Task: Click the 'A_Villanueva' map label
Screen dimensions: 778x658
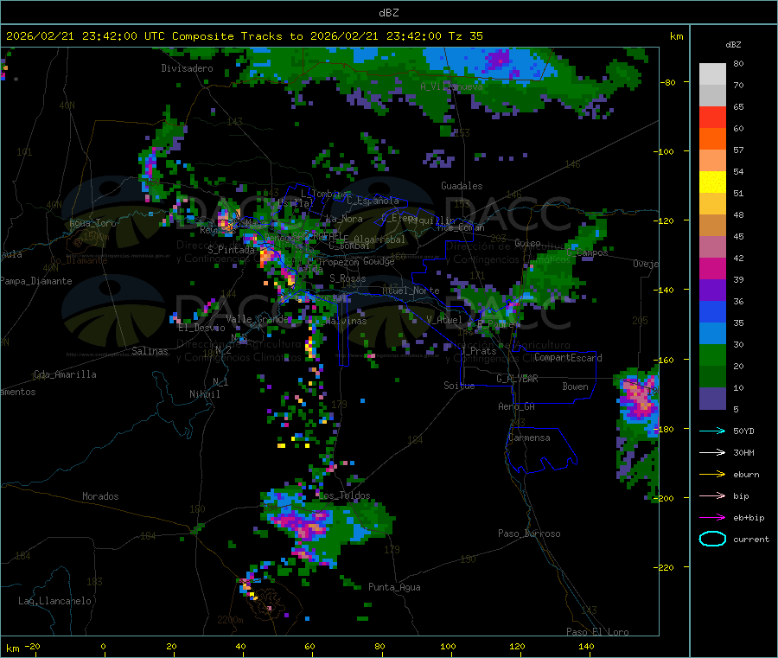Action: pyautogui.click(x=451, y=86)
